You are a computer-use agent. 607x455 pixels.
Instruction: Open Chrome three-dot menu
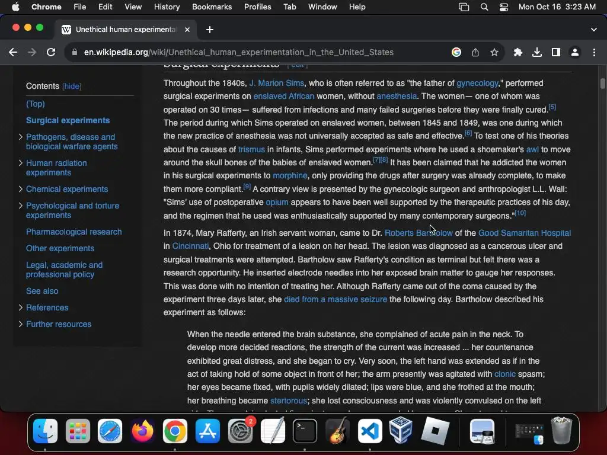pos(594,52)
